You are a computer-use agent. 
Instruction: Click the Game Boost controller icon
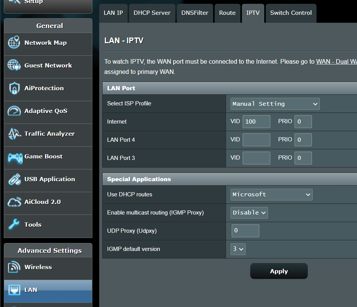(15, 158)
